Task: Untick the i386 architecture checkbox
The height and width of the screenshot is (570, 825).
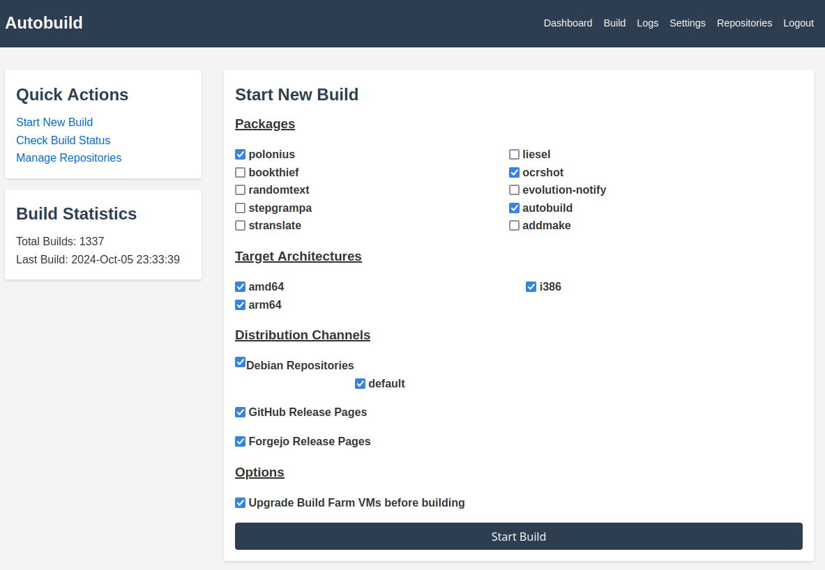Action: [531, 286]
